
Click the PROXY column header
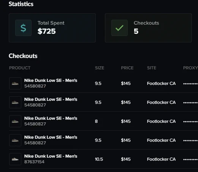(x=190, y=68)
